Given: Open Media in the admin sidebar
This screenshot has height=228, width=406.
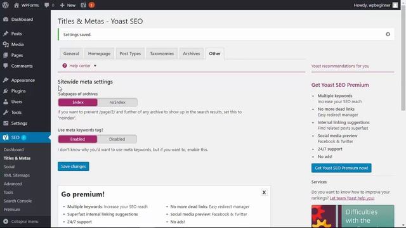Looking at the screenshot, I should [17, 44].
